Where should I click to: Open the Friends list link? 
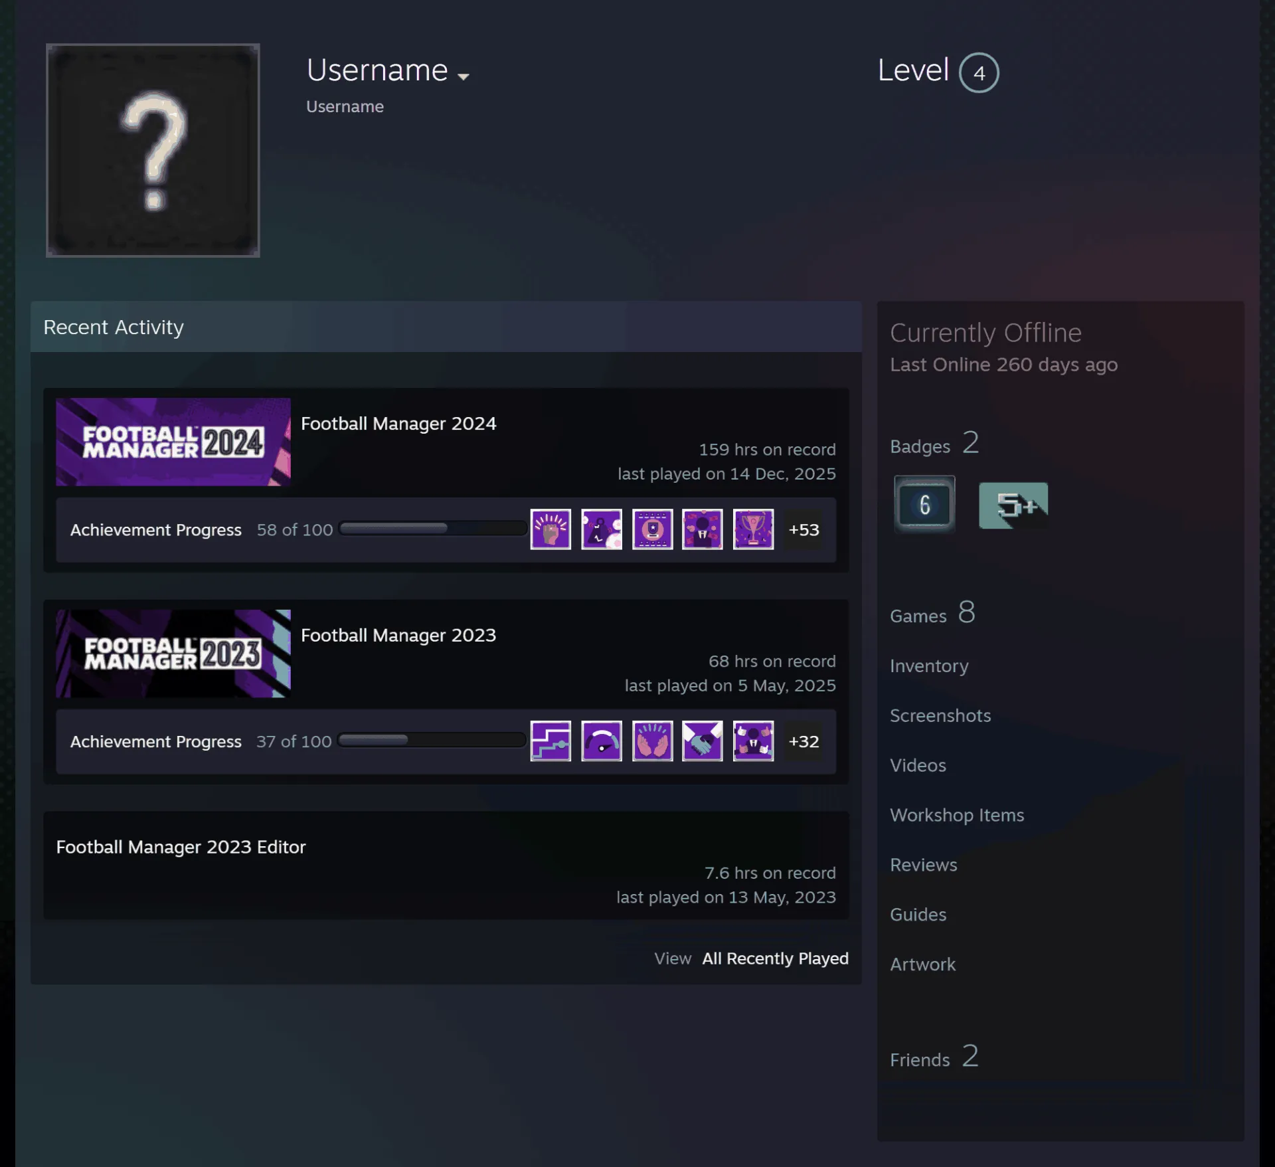(934, 1057)
